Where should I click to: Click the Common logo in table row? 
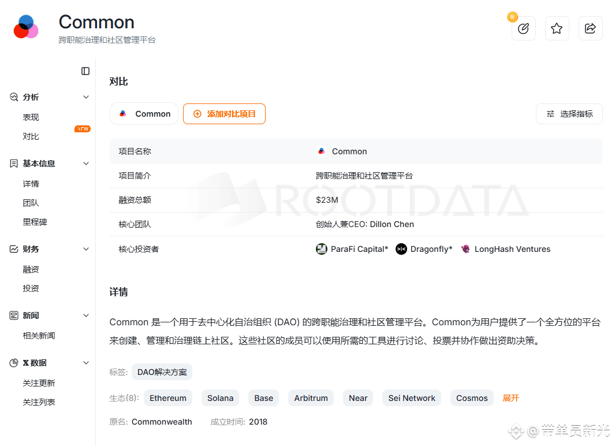coord(322,151)
